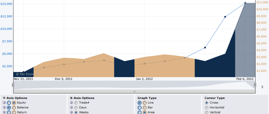
Task: Click the info icon beside Equity
Action: pos(4,103)
